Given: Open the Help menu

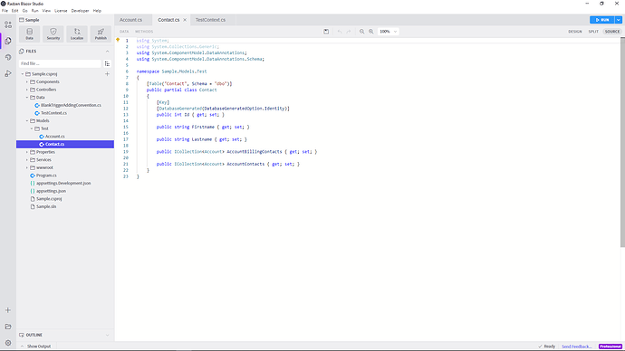Looking at the screenshot, I should 97,11.
